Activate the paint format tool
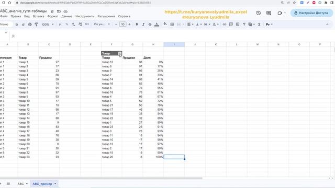The image size is (335, 188). click(36, 25)
